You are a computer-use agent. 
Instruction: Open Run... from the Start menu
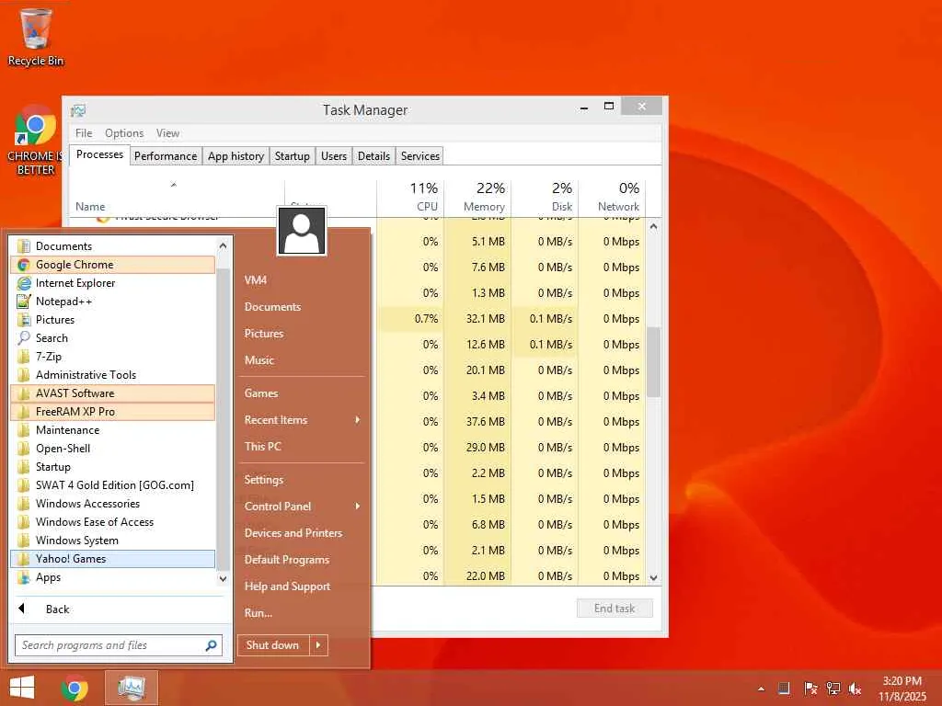click(x=302, y=613)
